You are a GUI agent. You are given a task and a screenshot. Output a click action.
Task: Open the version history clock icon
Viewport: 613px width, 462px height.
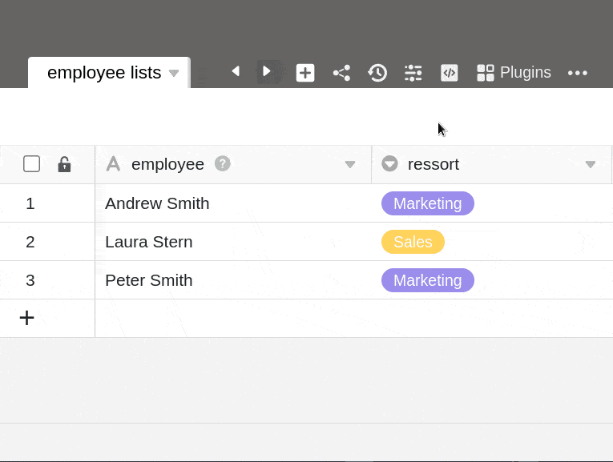(x=377, y=73)
